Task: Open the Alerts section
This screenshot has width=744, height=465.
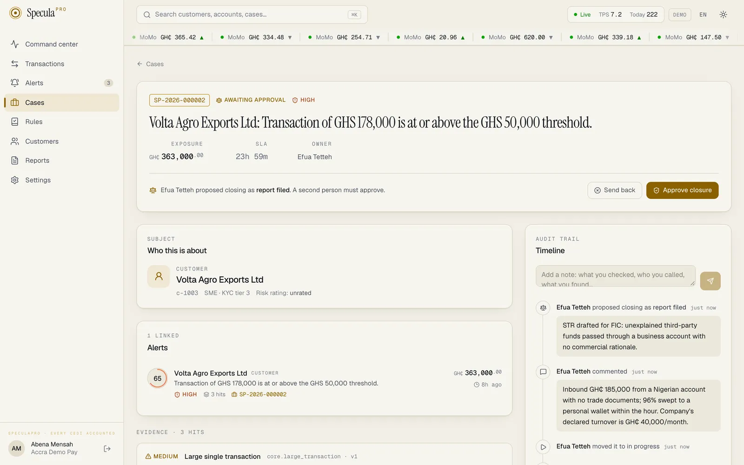Action: 62,83
